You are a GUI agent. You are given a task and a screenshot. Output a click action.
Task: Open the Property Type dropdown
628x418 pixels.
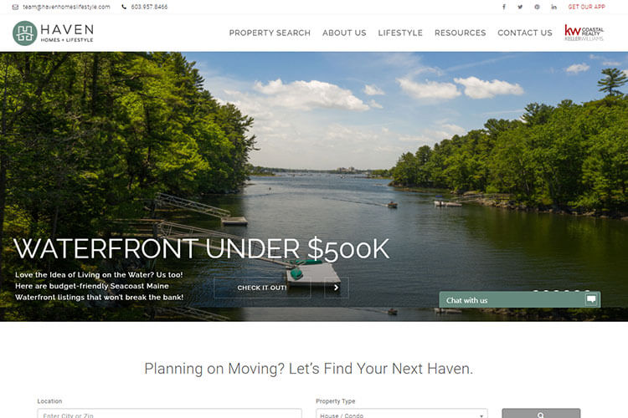tap(402, 414)
